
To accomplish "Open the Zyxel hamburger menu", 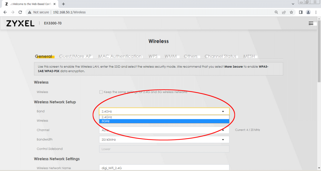I will (x=311, y=23).
